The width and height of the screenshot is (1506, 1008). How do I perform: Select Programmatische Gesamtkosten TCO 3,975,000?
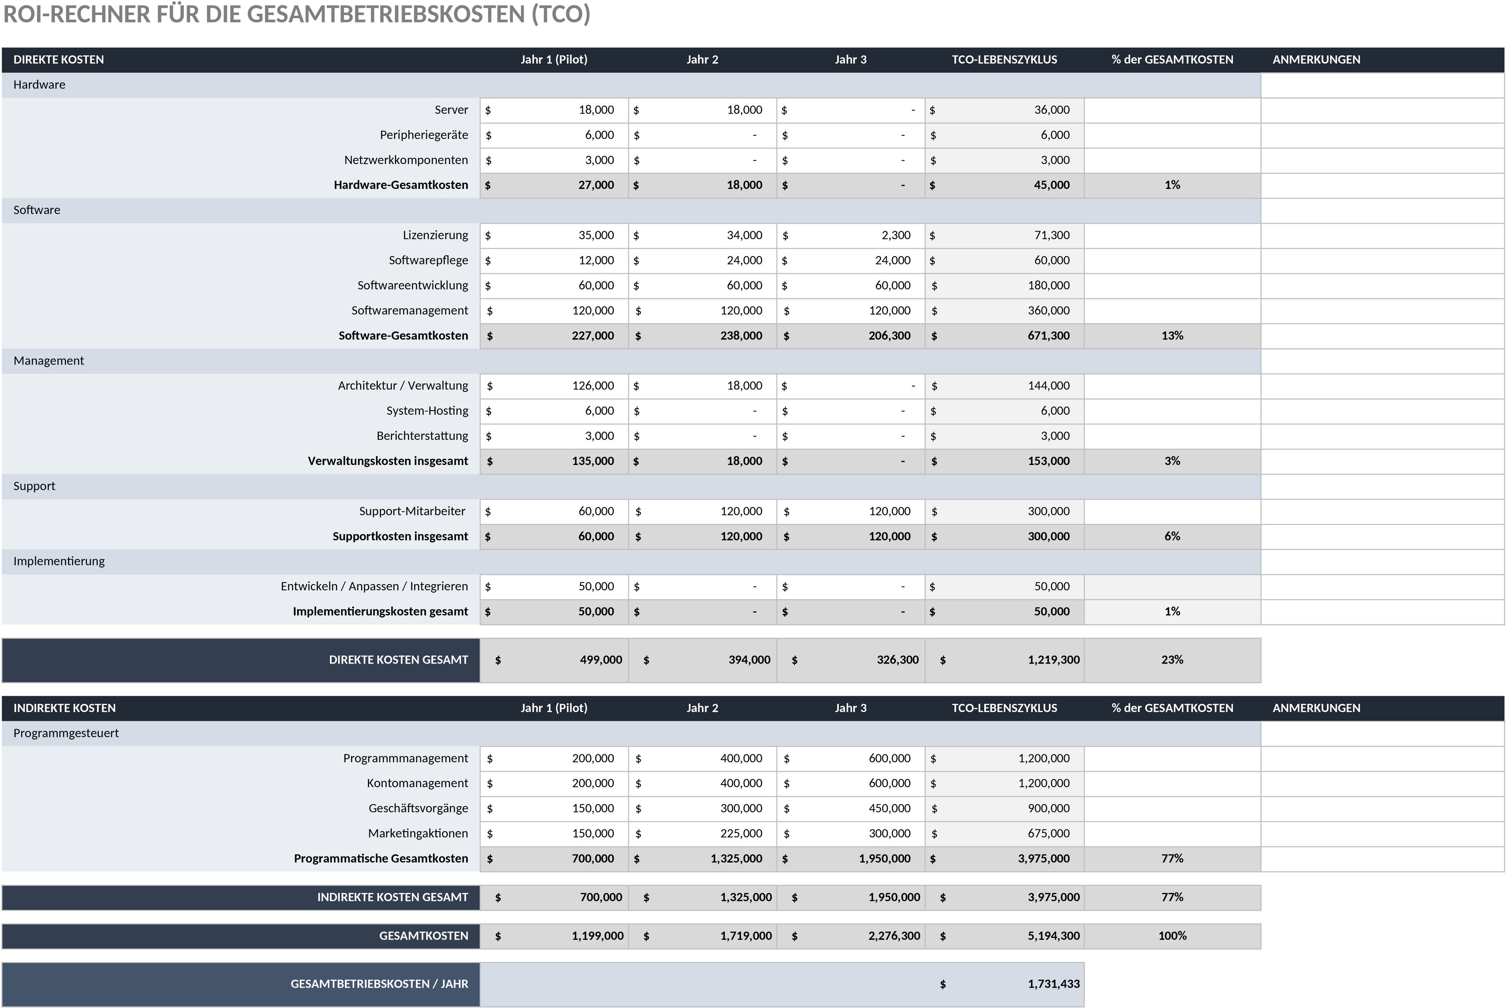point(1004,859)
